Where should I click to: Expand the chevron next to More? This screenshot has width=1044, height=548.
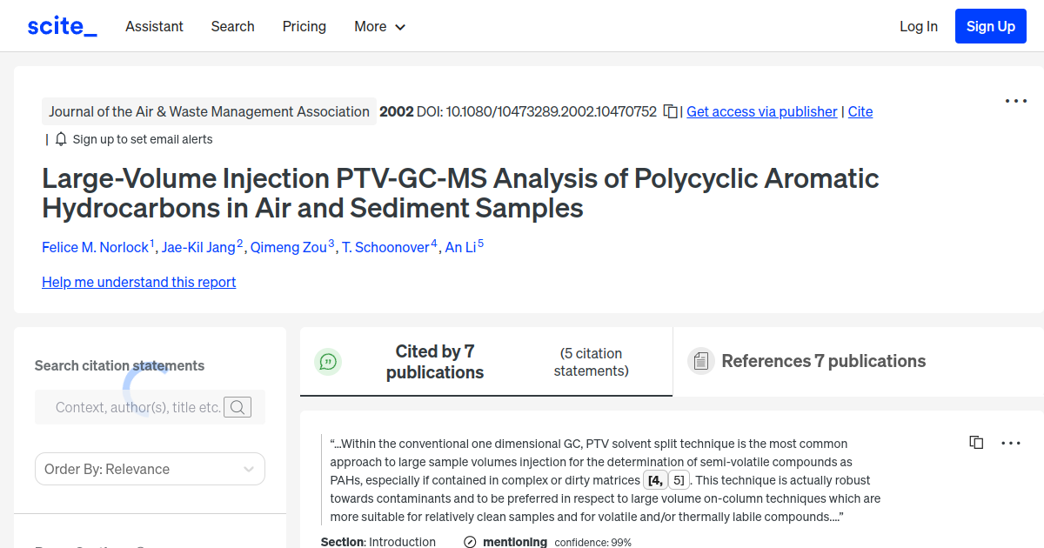coord(400,27)
